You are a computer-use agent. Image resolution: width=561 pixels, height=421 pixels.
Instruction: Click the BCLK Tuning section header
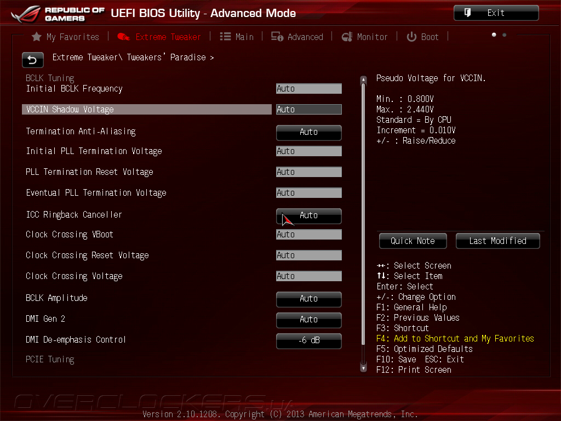pyautogui.click(x=50, y=78)
